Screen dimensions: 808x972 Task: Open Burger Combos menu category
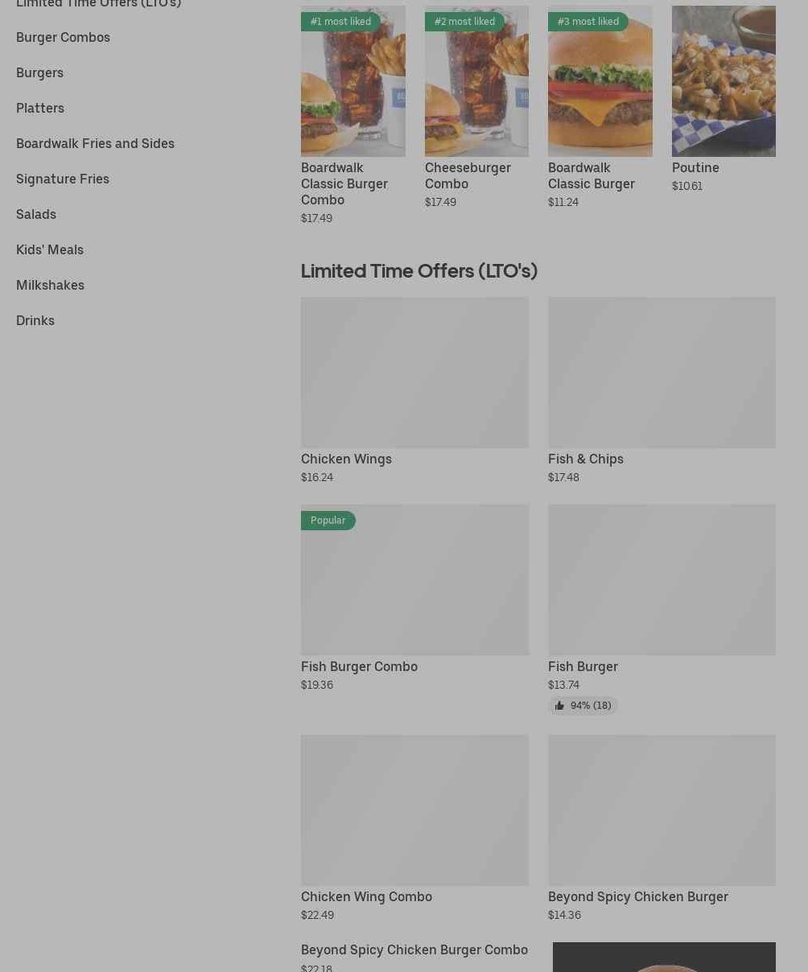(63, 37)
